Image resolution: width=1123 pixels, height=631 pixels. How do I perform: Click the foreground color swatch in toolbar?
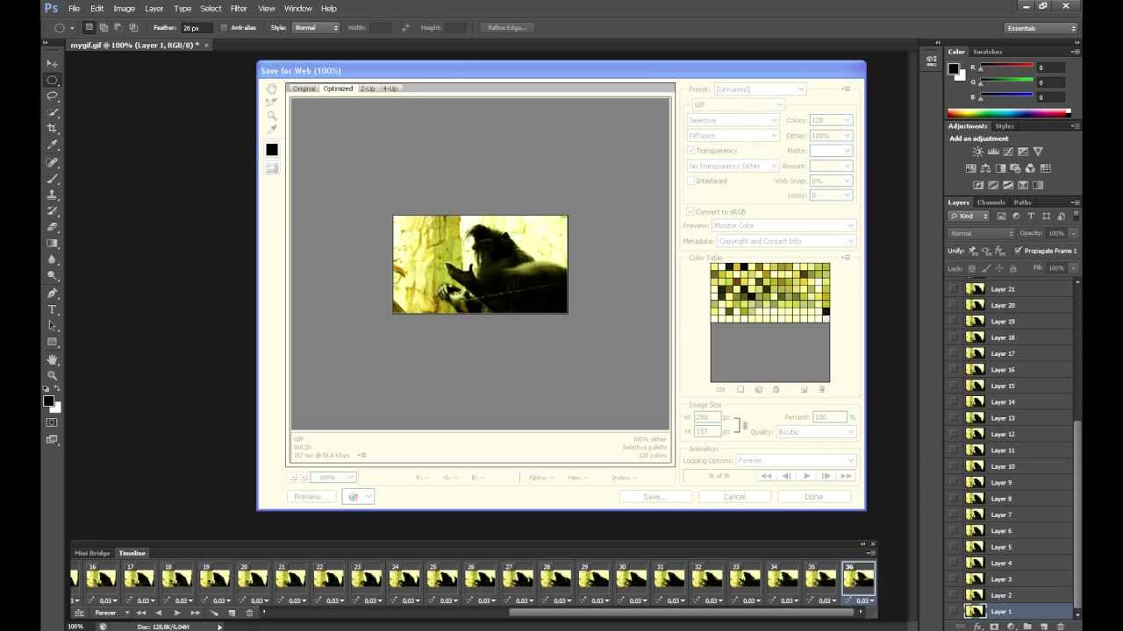pyautogui.click(x=49, y=401)
